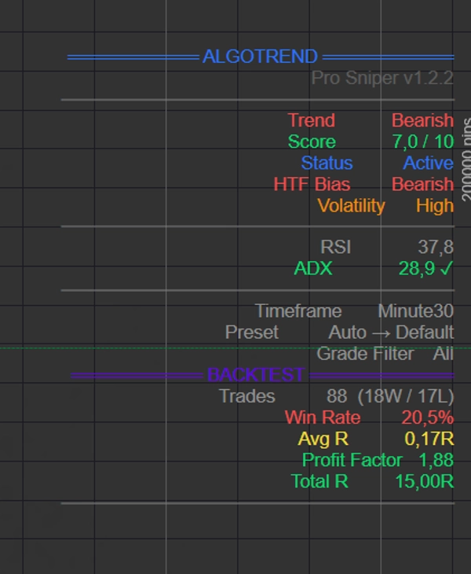Screen dimensions: 471x574
Task: Click the 15,00R total value
Action: 425,481
